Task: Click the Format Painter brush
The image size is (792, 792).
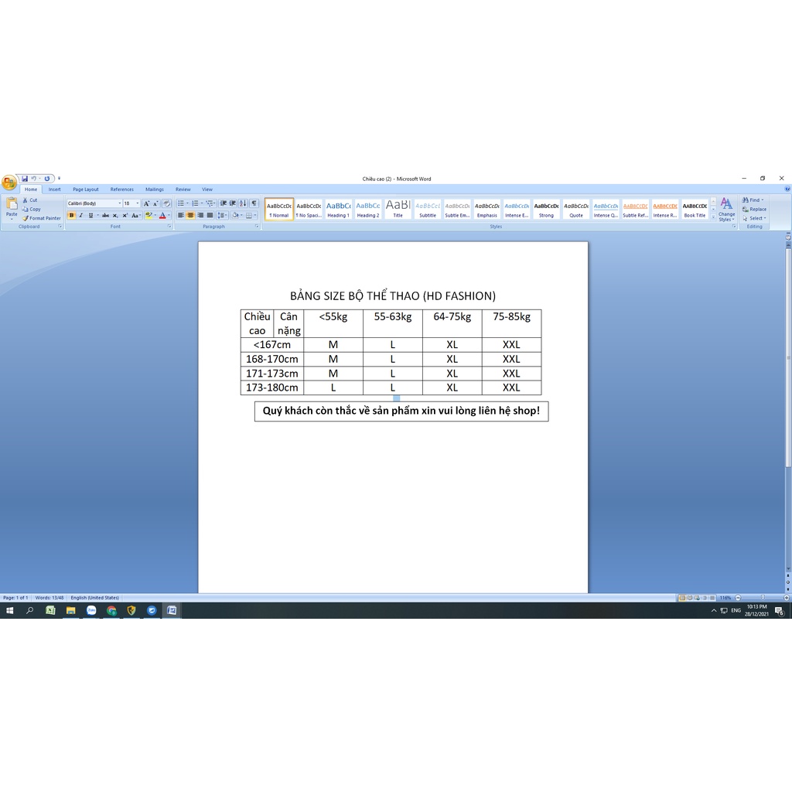Action: 26,218
